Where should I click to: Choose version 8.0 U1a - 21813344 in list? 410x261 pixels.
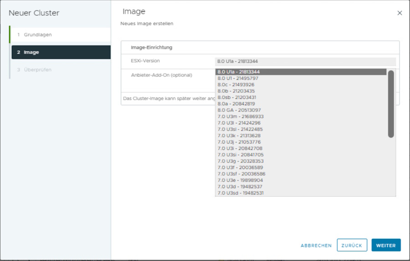pyautogui.click(x=301, y=72)
